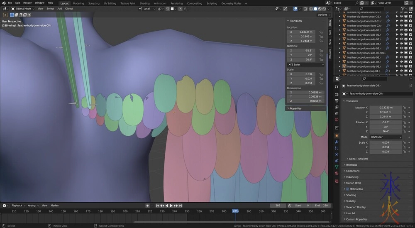Open the Playback popover in timeline

coord(18,206)
